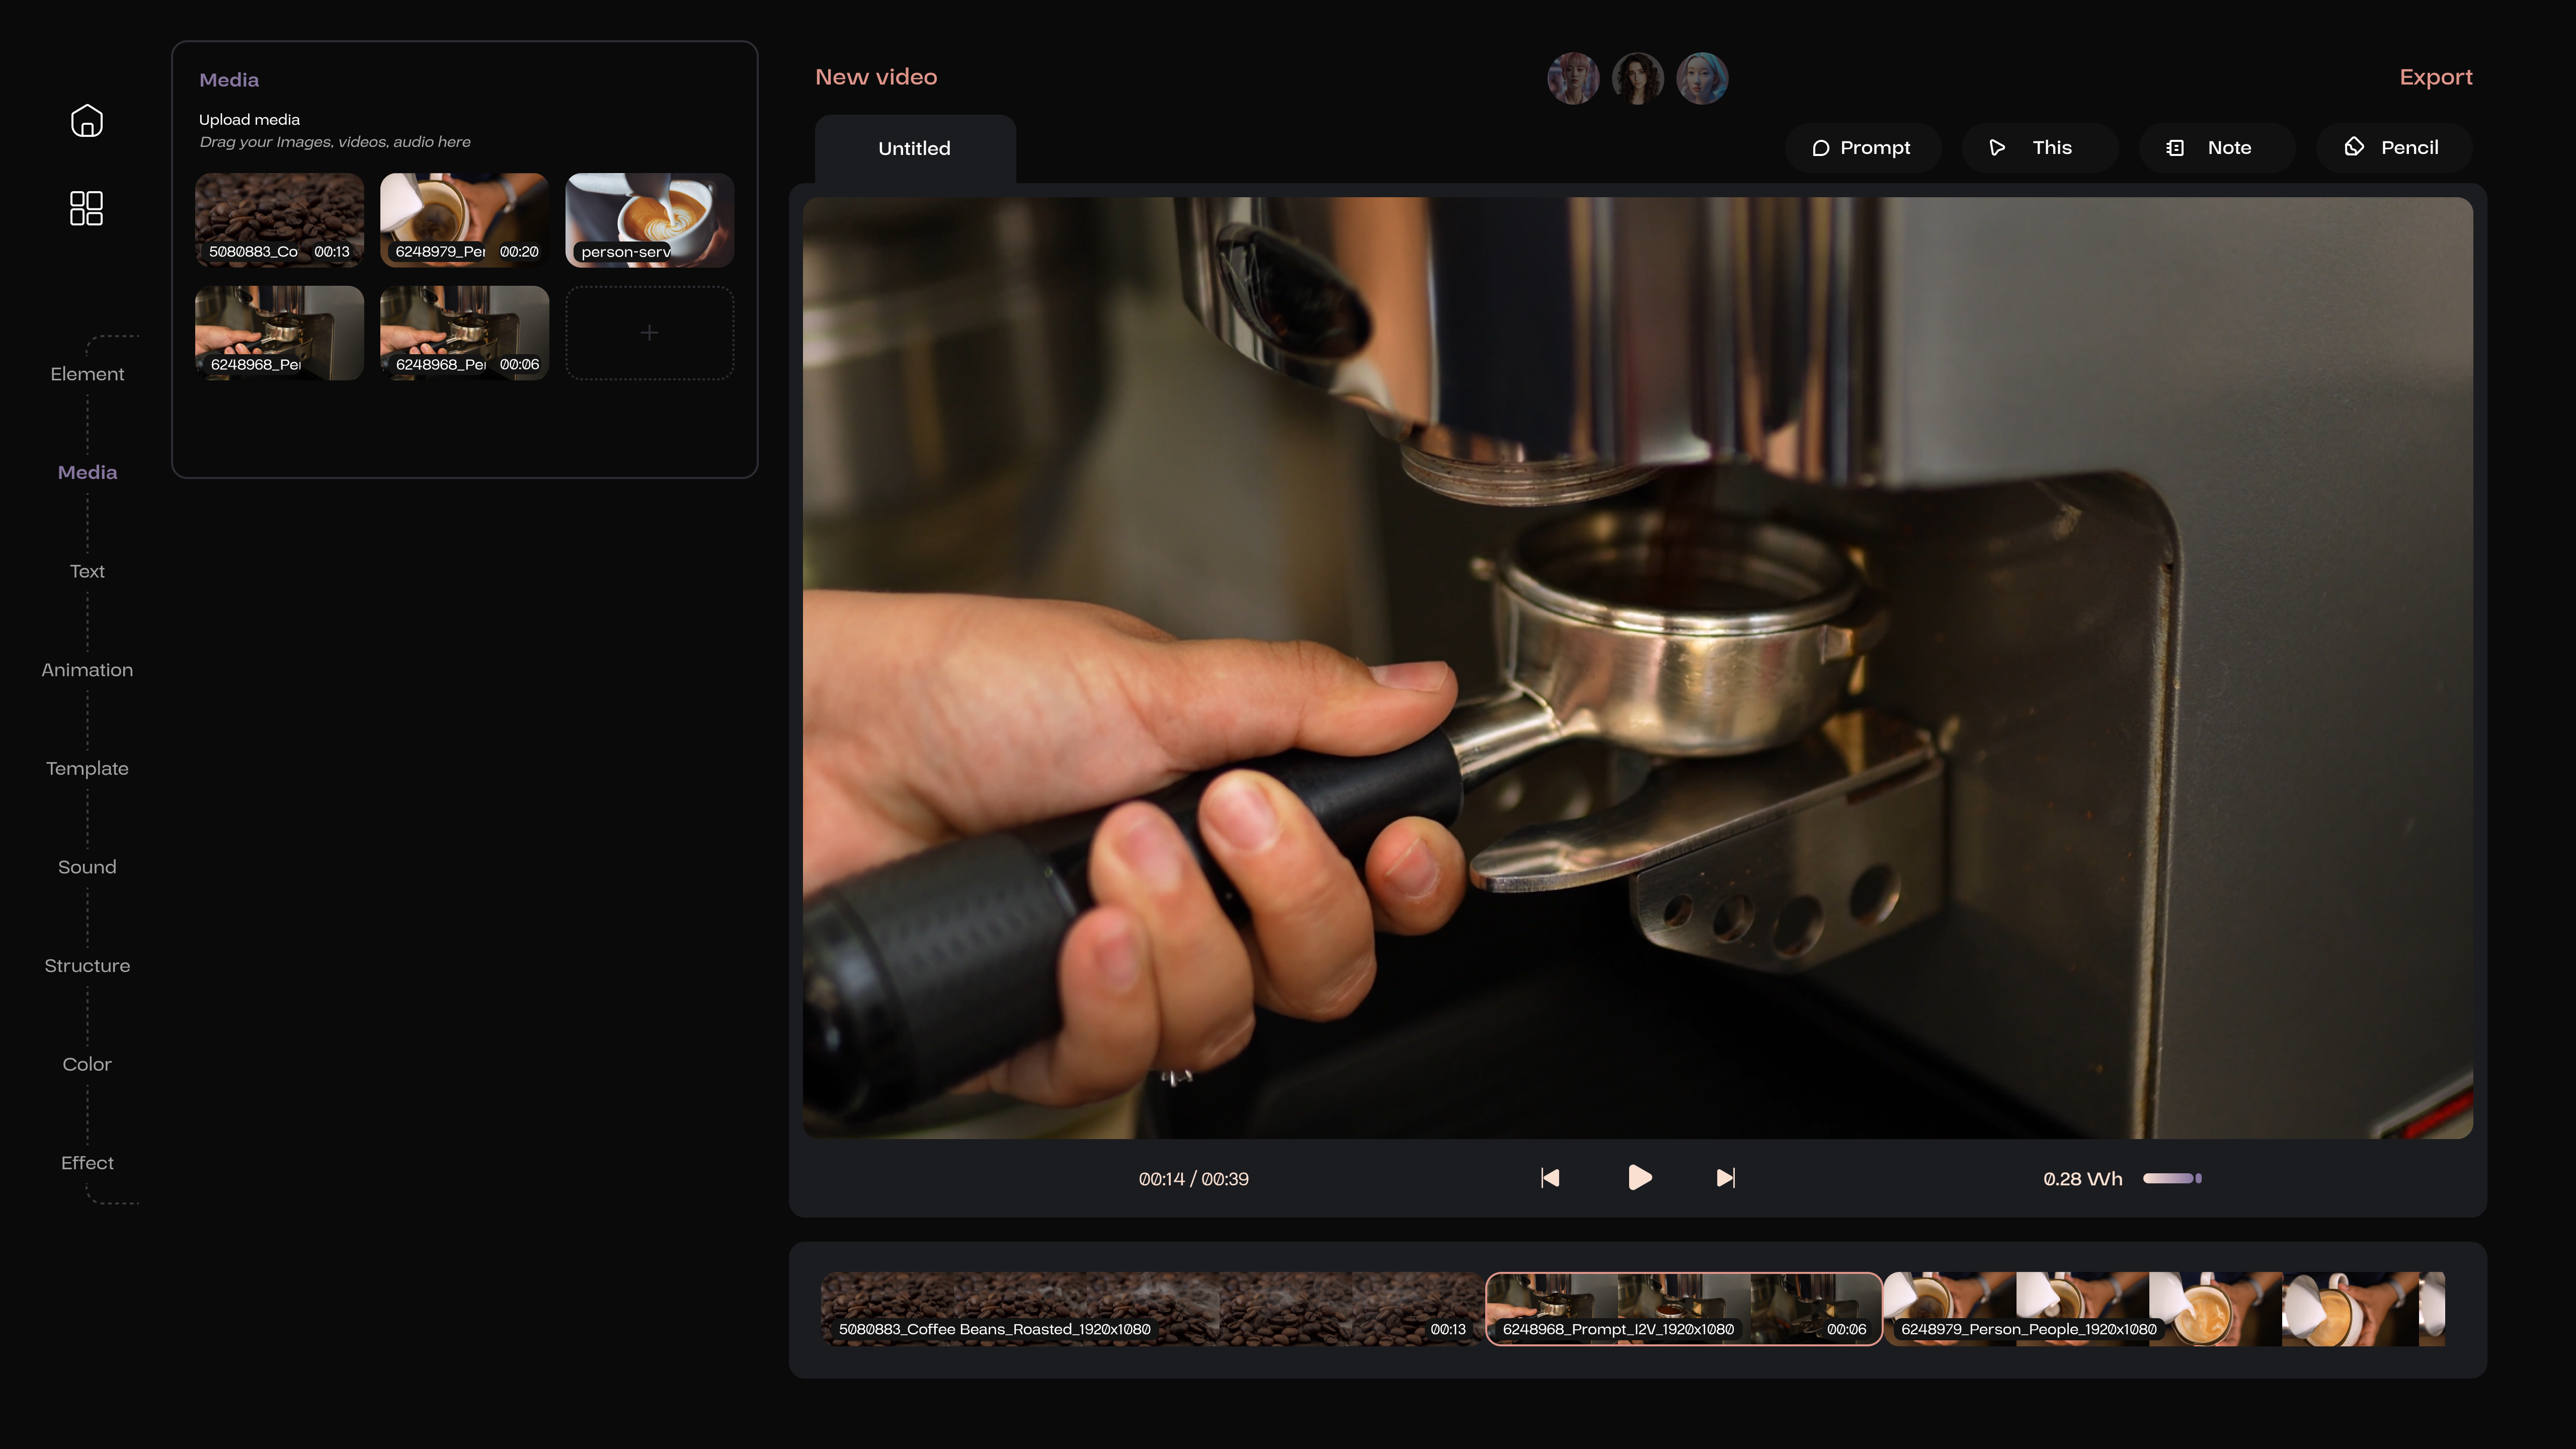Select the person-serv latte image thumbnail
This screenshot has height=1449, width=2576.
point(649,219)
